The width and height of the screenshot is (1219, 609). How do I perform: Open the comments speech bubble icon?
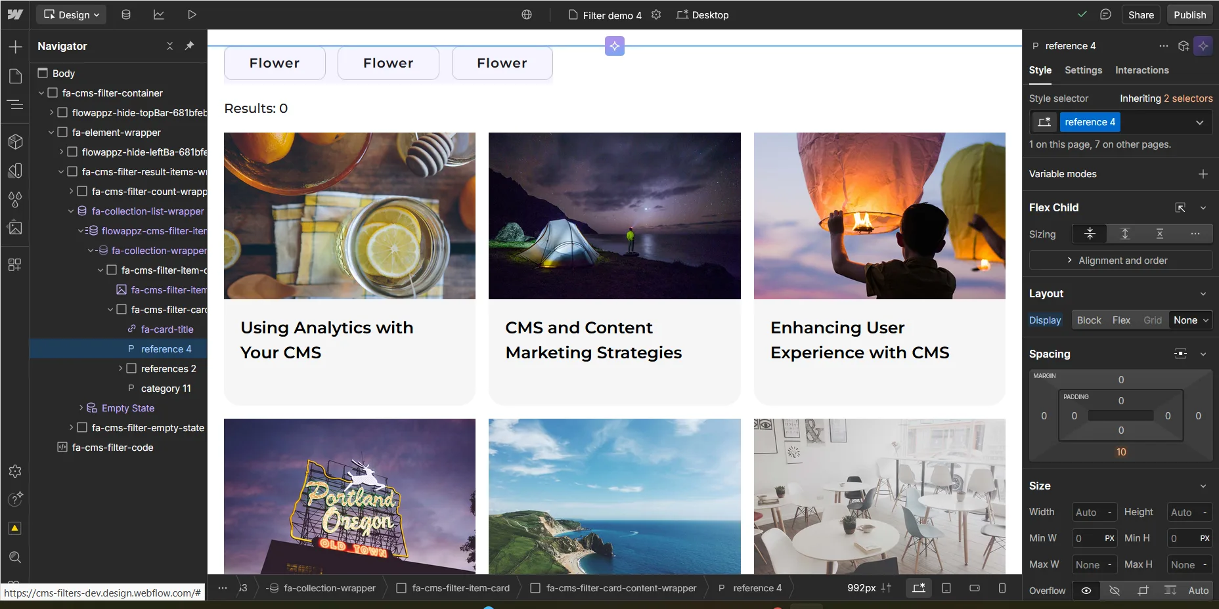(x=1106, y=14)
